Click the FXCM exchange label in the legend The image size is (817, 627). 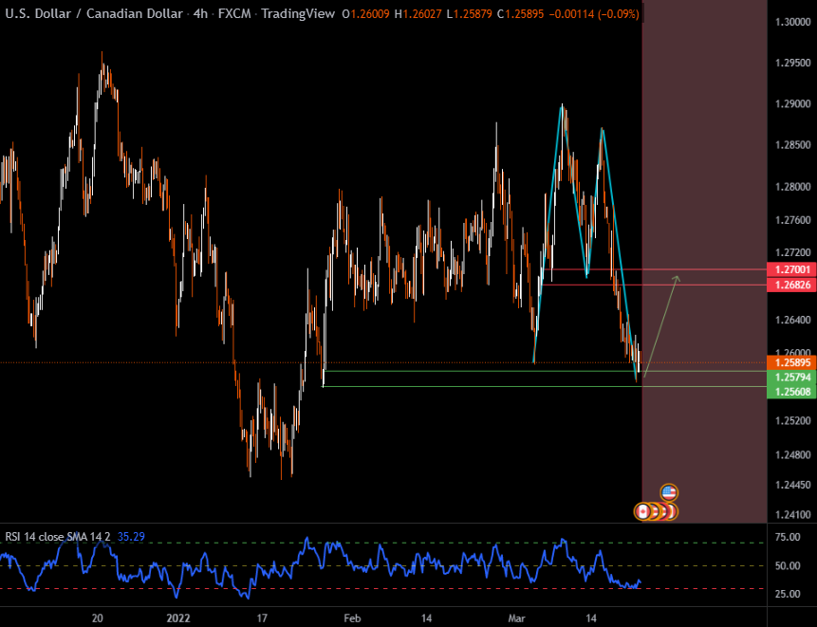coord(234,14)
